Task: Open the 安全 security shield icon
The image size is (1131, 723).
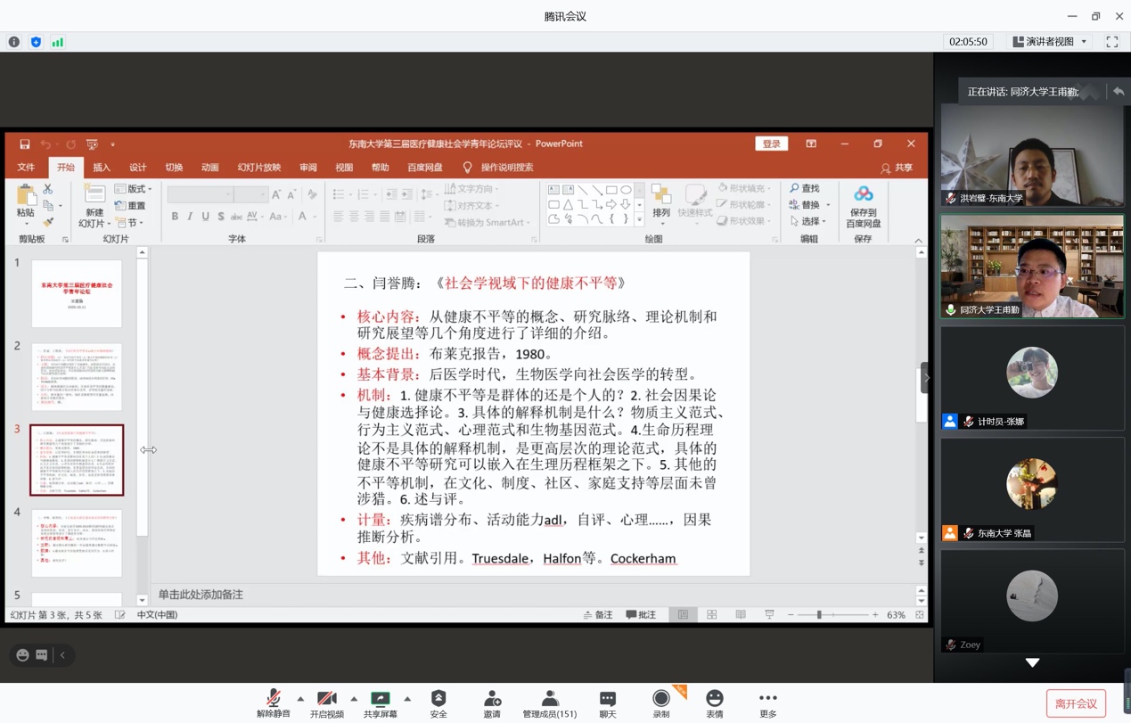Action: 438,702
